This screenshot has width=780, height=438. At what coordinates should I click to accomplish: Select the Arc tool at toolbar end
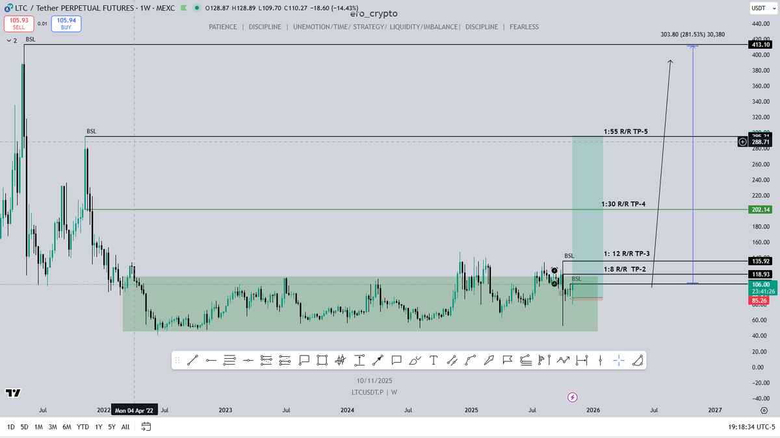point(638,360)
